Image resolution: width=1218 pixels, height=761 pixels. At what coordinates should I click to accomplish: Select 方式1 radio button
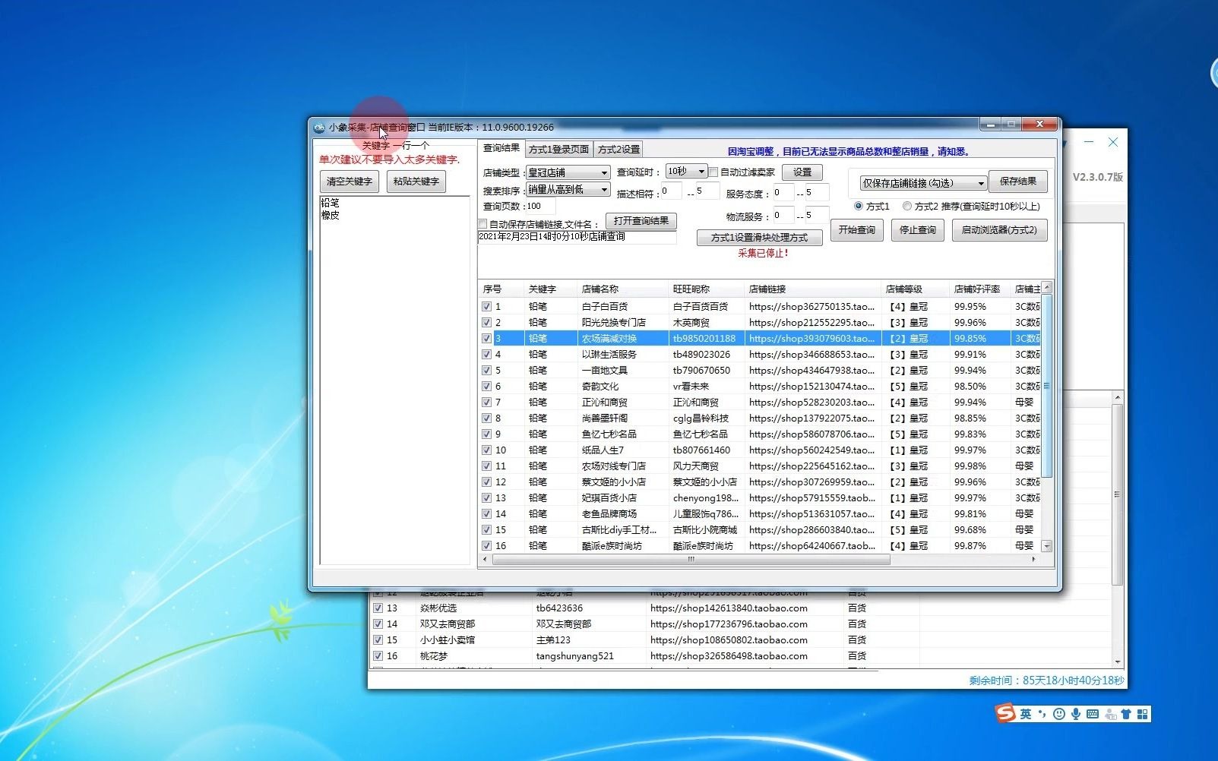(x=859, y=206)
